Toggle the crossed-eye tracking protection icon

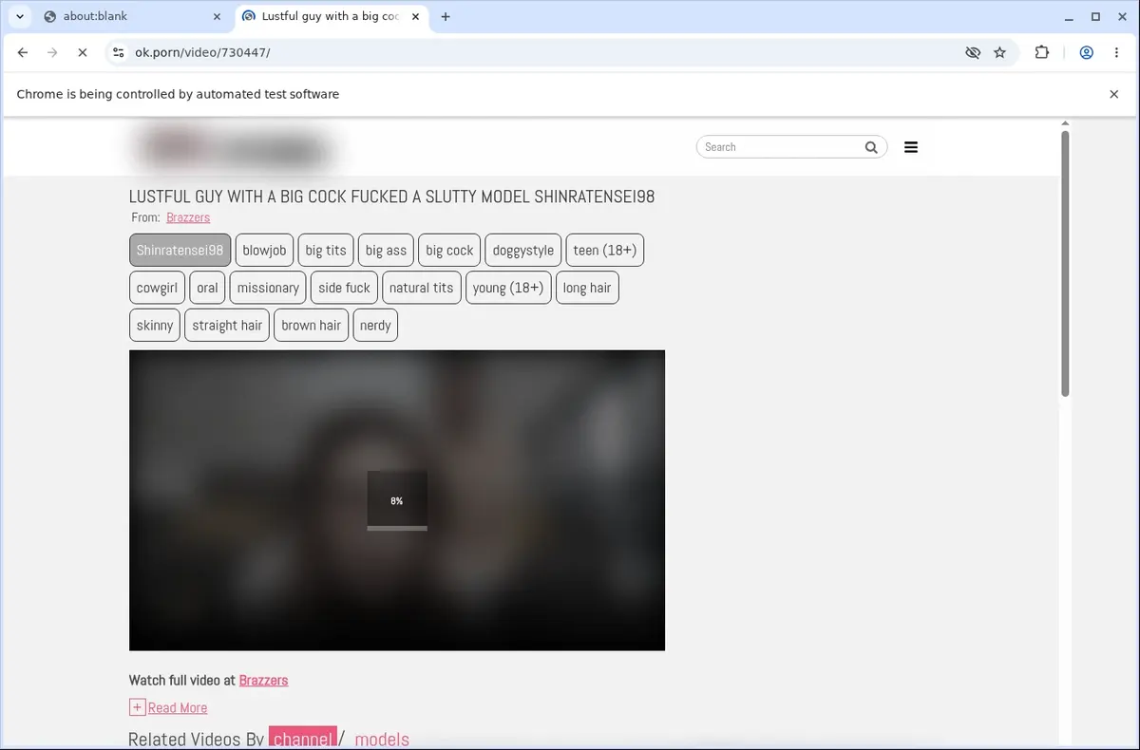click(972, 53)
